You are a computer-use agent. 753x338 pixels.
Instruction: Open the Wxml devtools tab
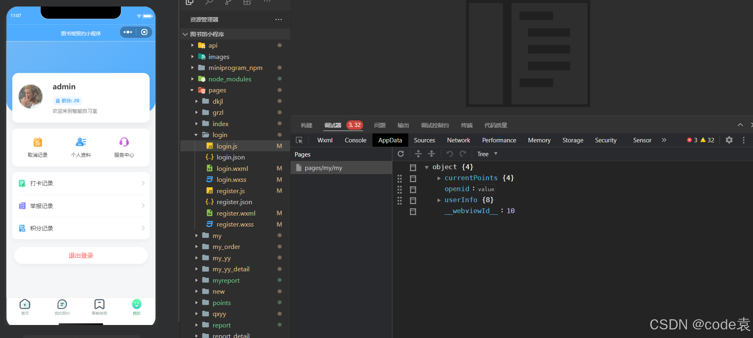325,140
